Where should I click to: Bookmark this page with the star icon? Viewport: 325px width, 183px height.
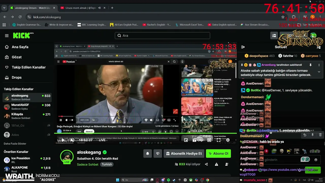283,17
